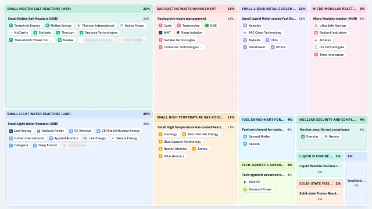
Task: Click the Blue Capsule Technology chip
Action: [180, 142]
